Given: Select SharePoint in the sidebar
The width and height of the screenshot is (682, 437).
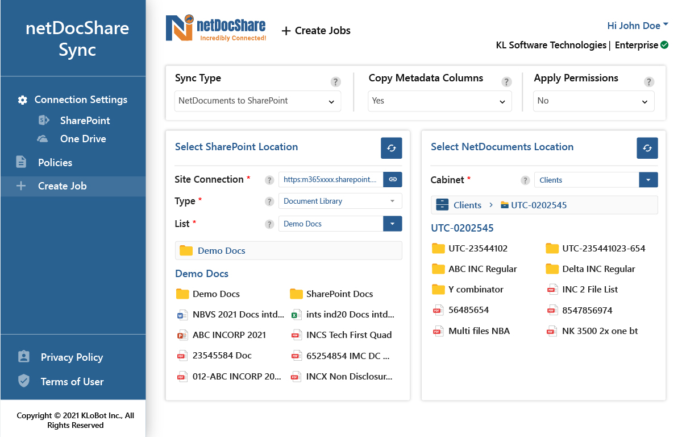Looking at the screenshot, I should coord(85,121).
